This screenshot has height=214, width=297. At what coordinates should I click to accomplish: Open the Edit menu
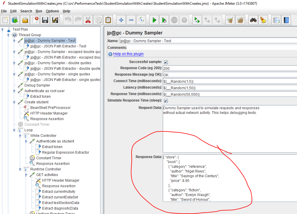click(13, 11)
